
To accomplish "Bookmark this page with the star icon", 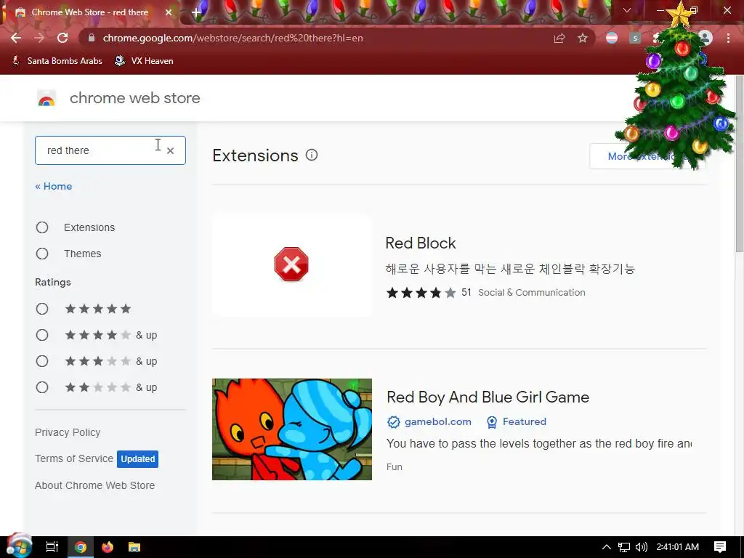I will point(583,38).
